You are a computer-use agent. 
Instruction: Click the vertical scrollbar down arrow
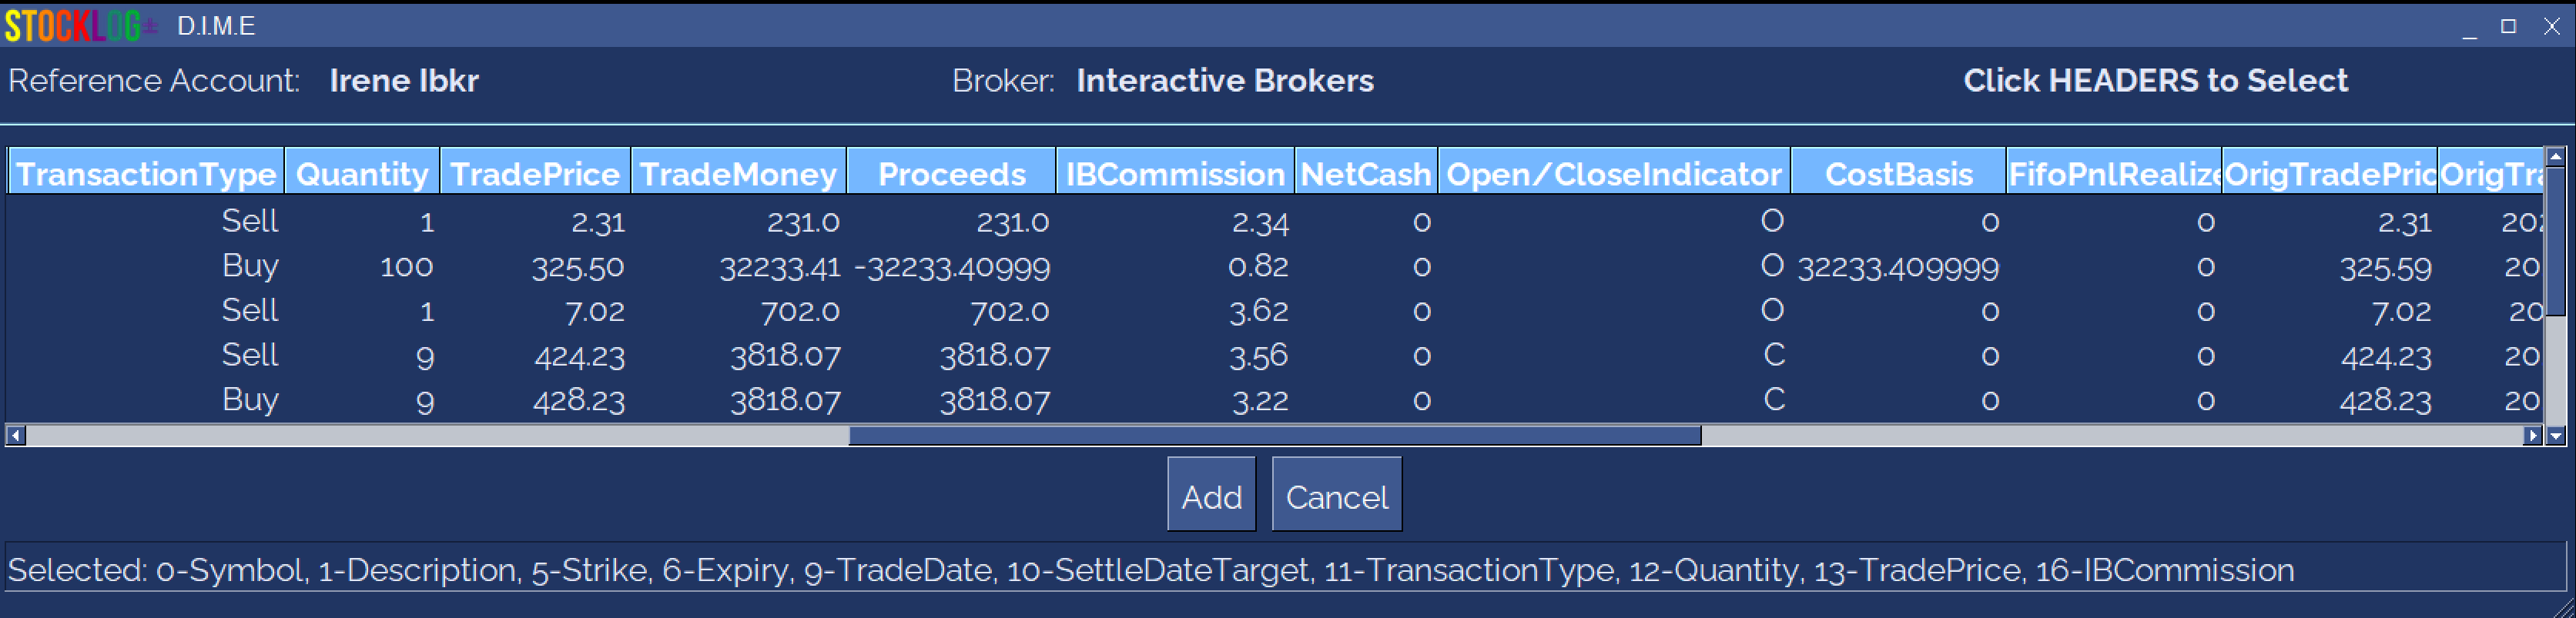[2556, 435]
